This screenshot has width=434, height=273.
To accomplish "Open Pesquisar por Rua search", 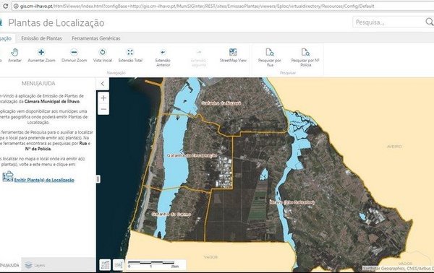I will [x=270, y=58].
